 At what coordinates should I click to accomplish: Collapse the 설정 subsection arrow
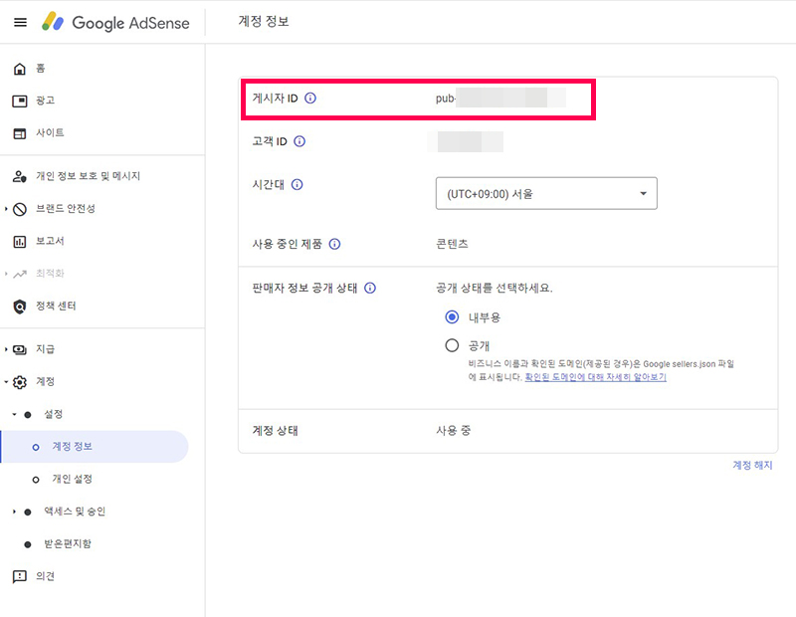click(x=14, y=414)
